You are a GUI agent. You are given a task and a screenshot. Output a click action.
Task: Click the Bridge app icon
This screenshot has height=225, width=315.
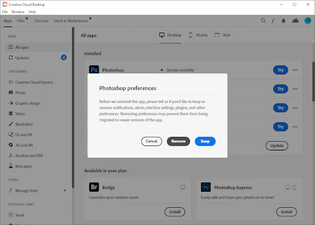(x=94, y=187)
